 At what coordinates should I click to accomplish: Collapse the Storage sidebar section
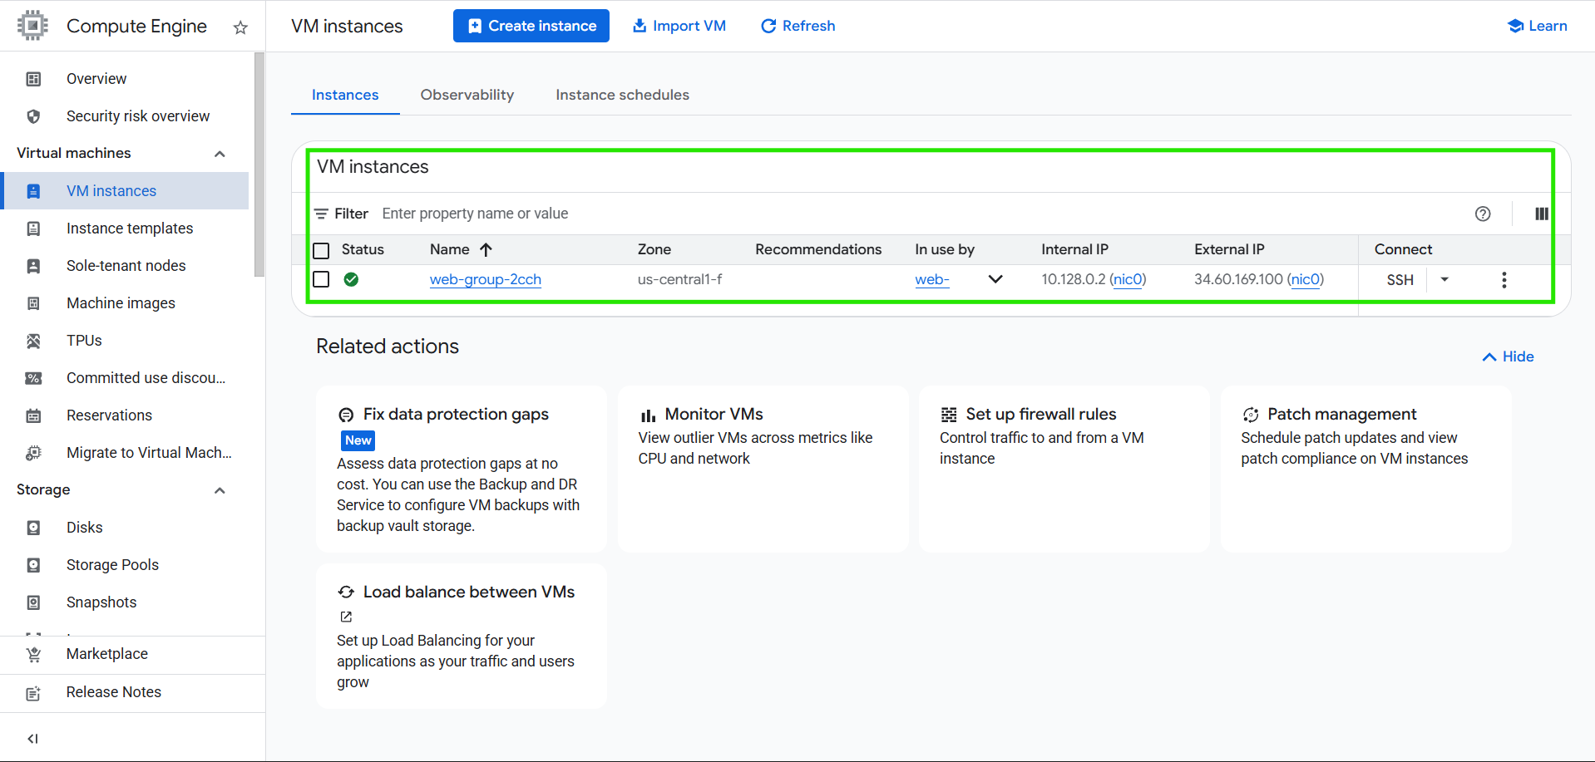click(220, 490)
